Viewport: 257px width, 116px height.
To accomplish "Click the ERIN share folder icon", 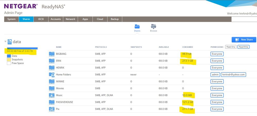I will coord(52,61).
